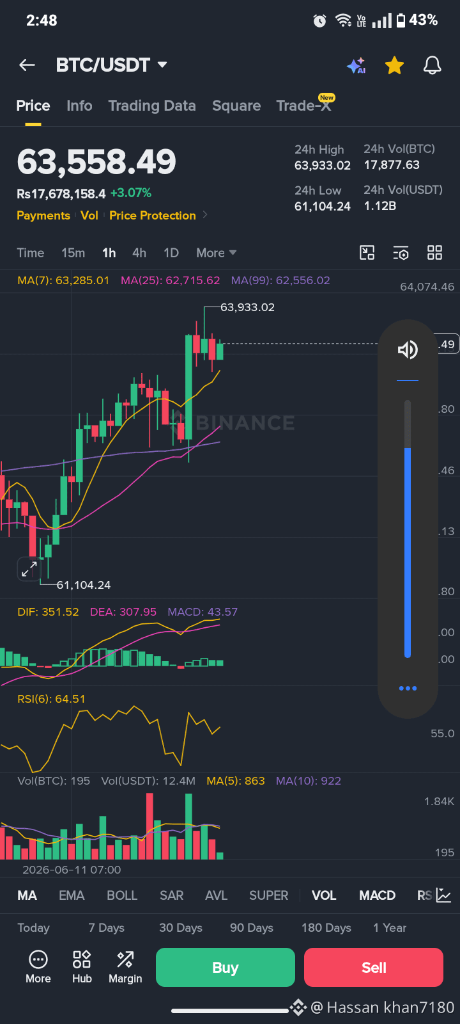Open the Payments link
Viewport: 460px width, 1024px height.
tap(43, 216)
